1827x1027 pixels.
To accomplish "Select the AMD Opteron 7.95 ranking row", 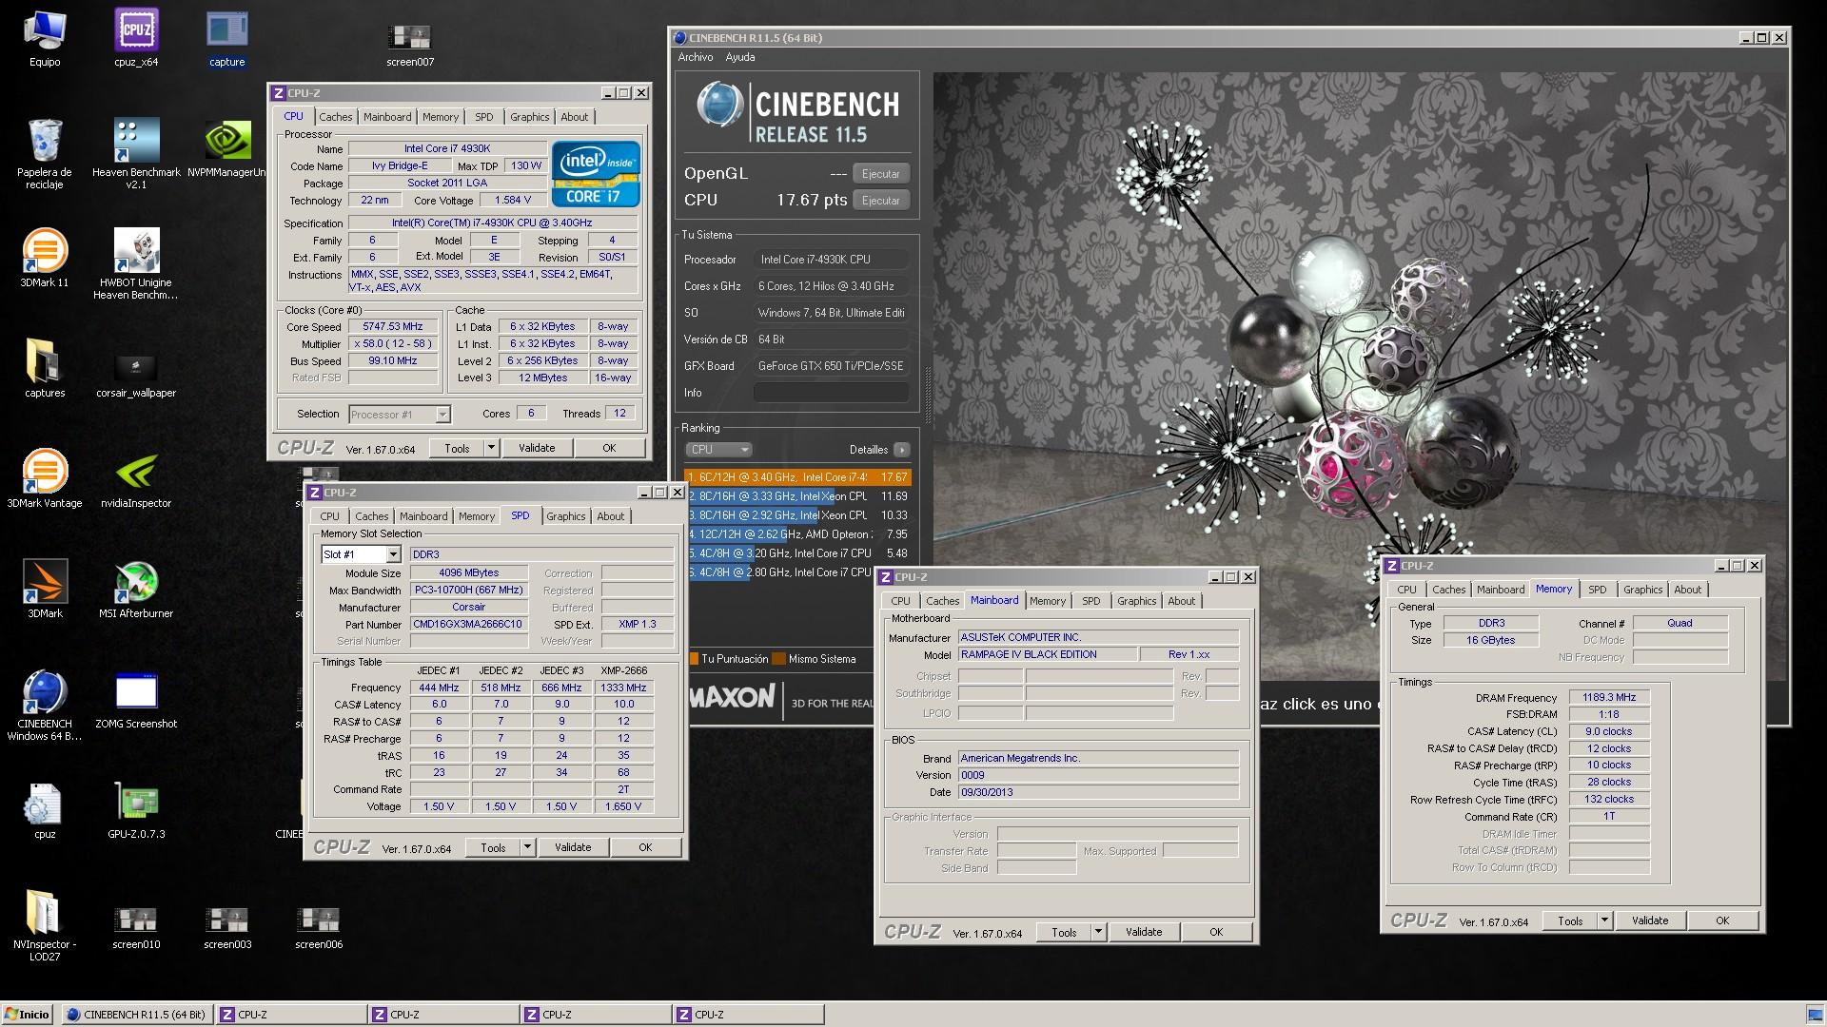I will [x=797, y=534].
